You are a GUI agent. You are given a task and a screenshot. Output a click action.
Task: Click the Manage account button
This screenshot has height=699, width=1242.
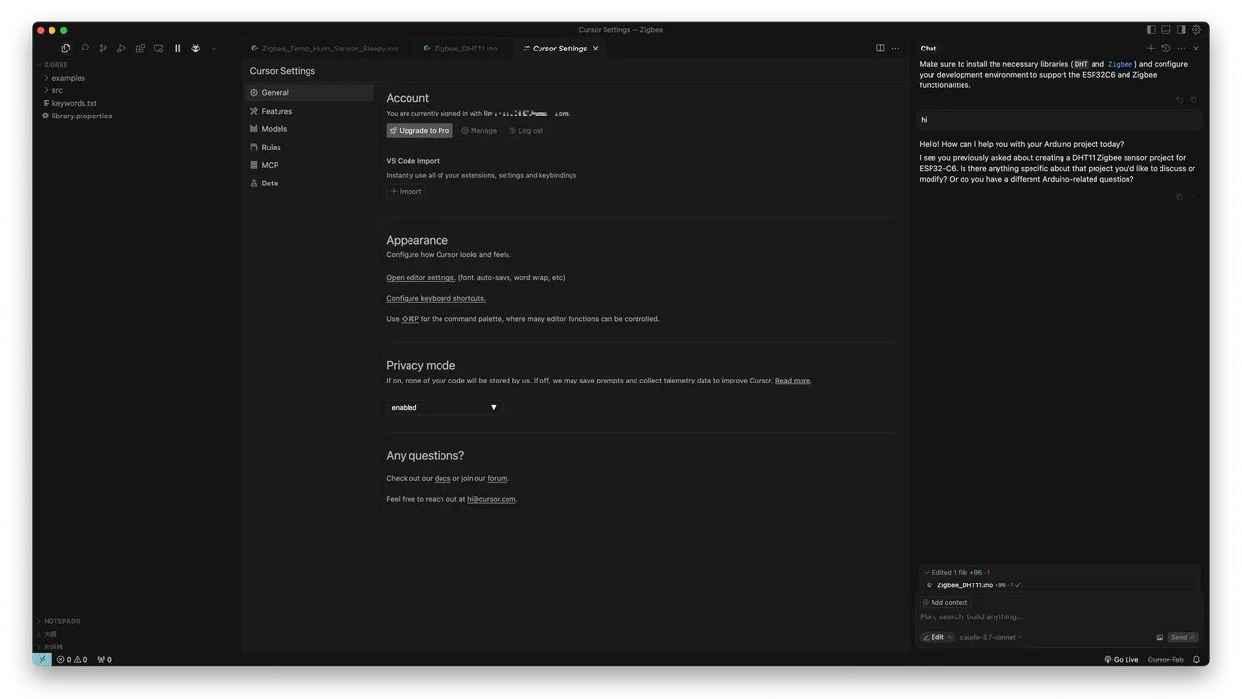pos(479,130)
